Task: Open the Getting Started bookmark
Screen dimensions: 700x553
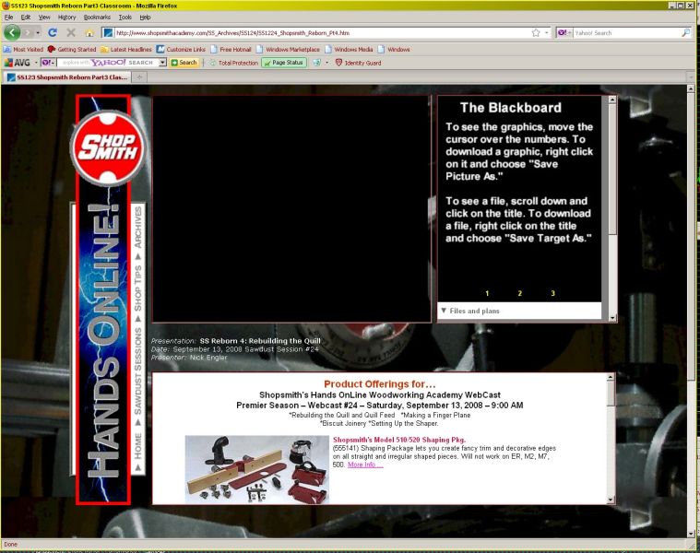Action: [72, 50]
